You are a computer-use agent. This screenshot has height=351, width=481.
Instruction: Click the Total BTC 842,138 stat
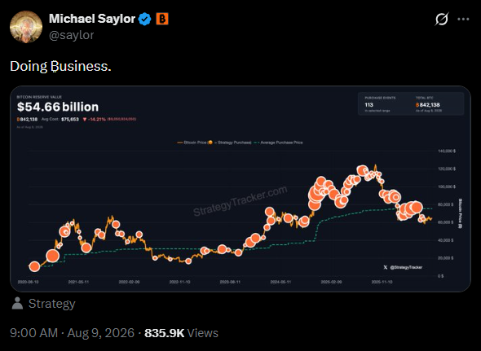click(429, 104)
